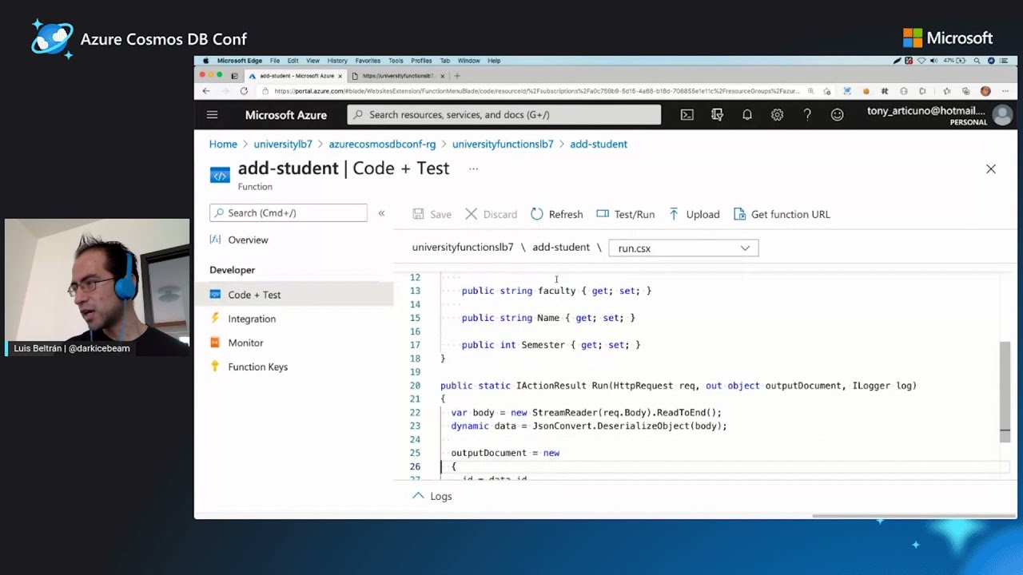Click the 'universityfunctionslb7' path text above editor

(x=463, y=248)
